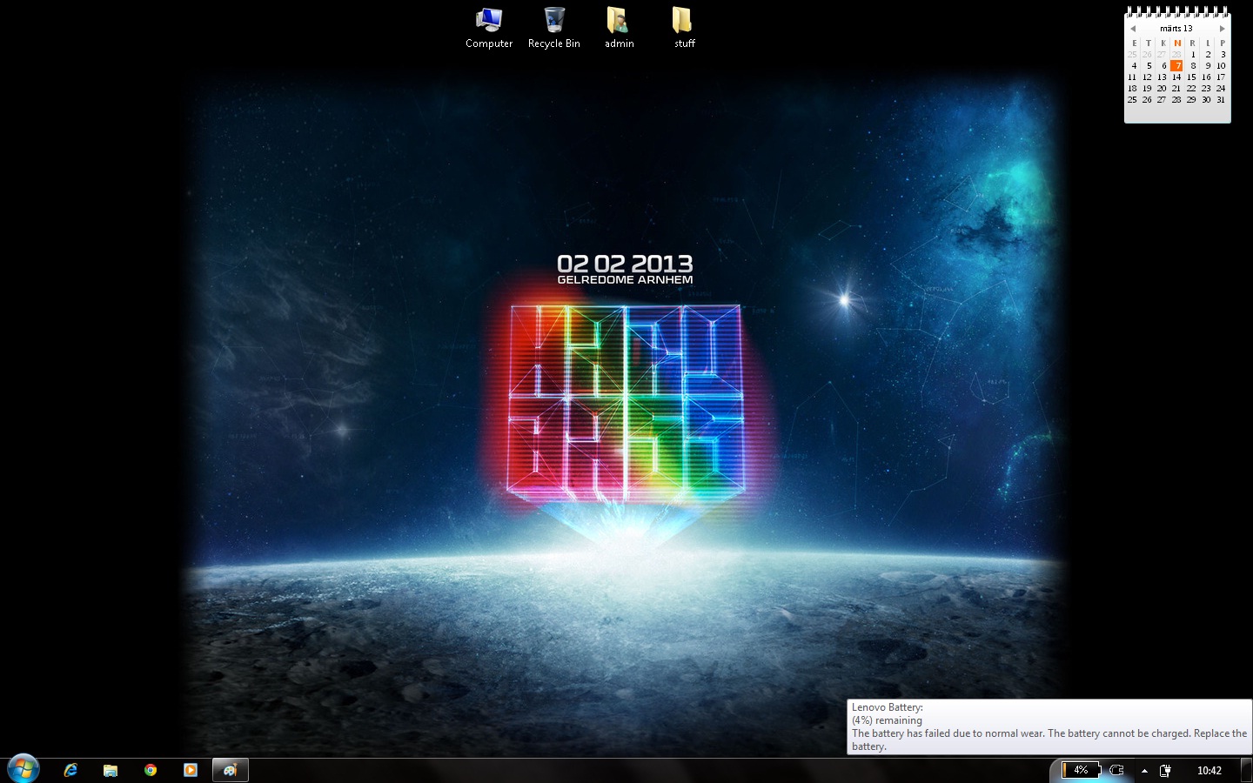
Task: Open Windows Media Player from taskbar
Action: (x=191, y=770)
